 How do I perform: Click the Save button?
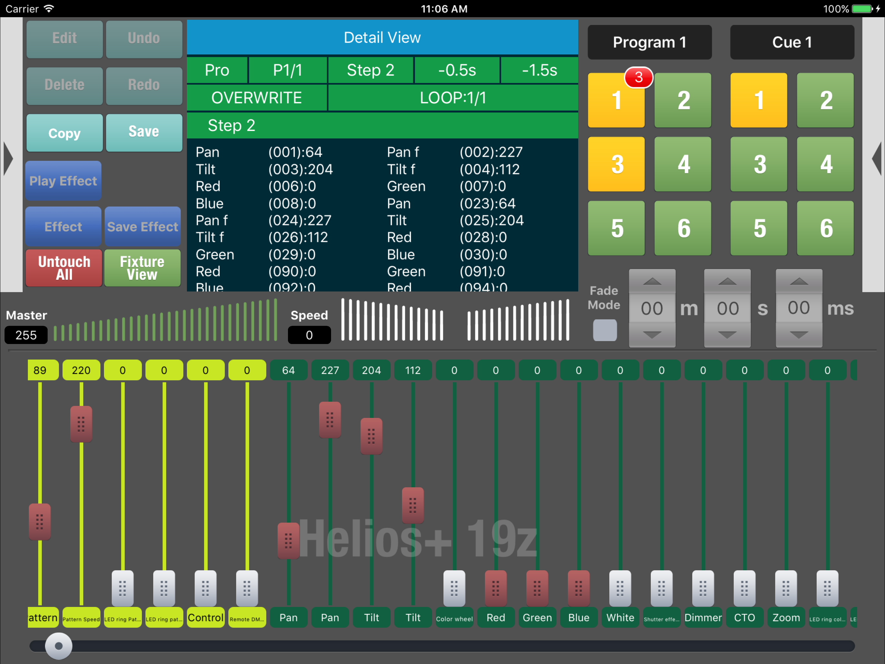pos(144,132)
